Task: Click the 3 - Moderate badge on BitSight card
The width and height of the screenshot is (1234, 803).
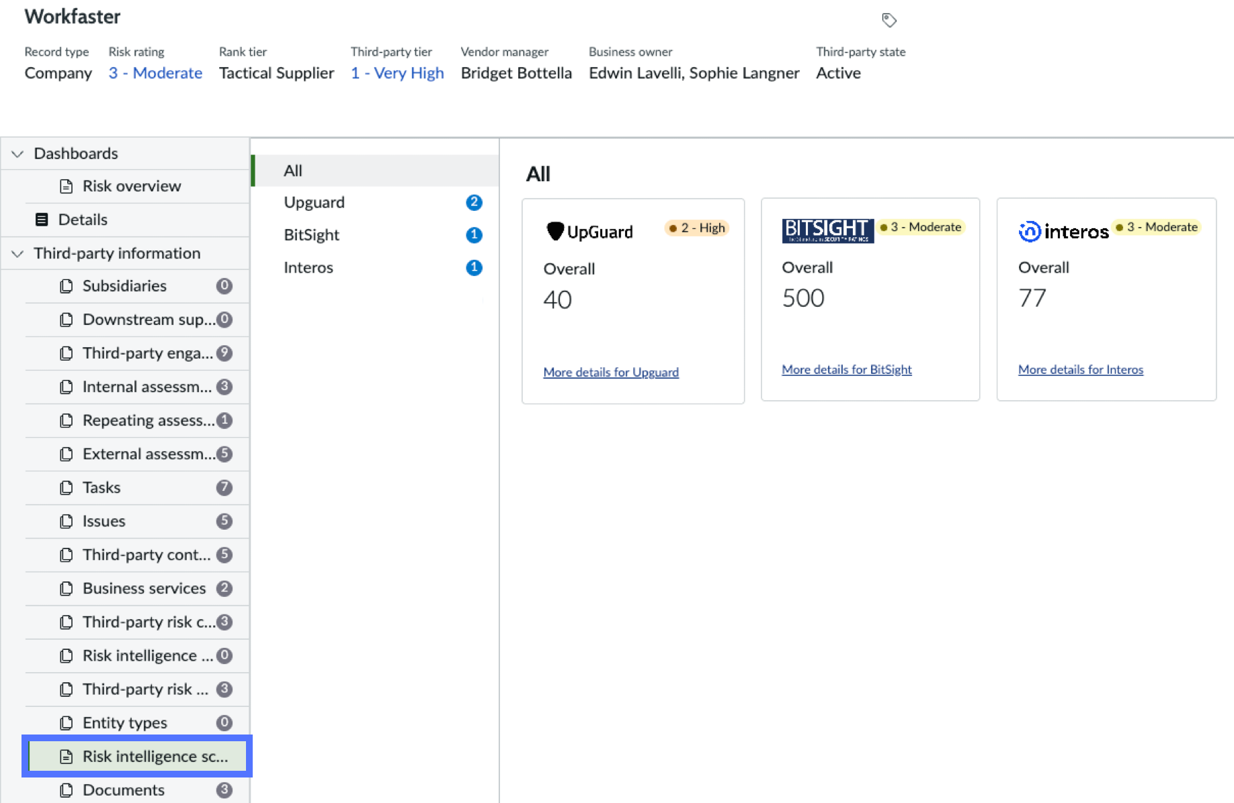Action: coord(921,227)
